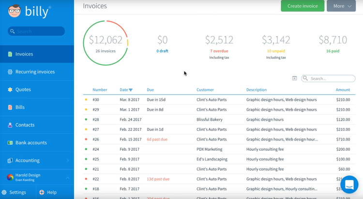Click the table column settings icon
The height and width of the screenshot is (199, 363).
tap(294, 78)
